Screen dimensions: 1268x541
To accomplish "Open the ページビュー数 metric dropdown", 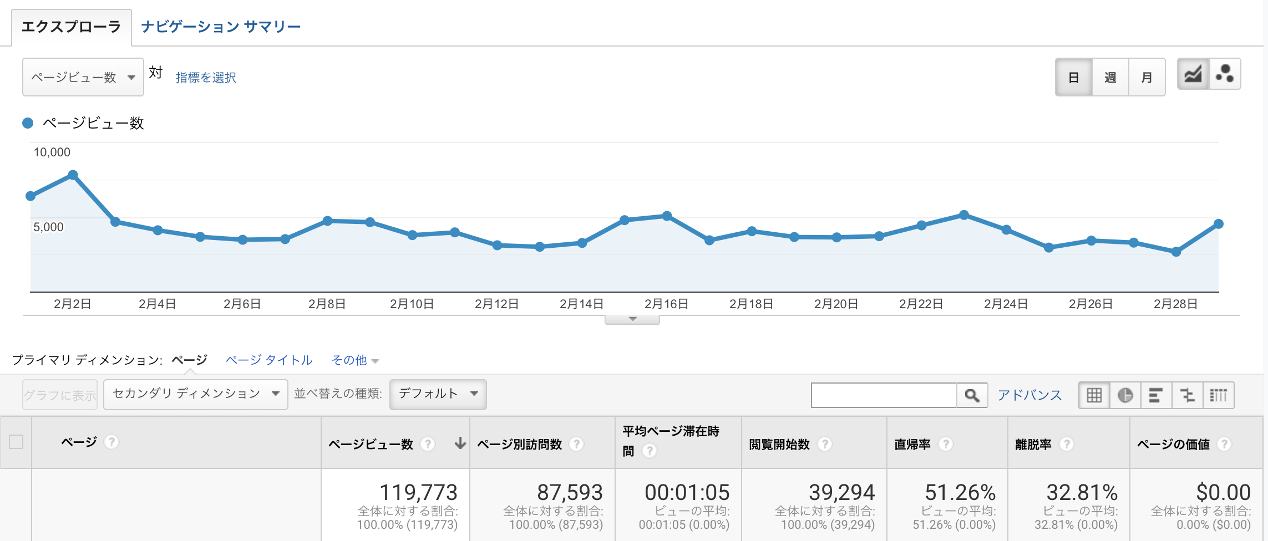I will pyautogui.click(x=82, y=77).
